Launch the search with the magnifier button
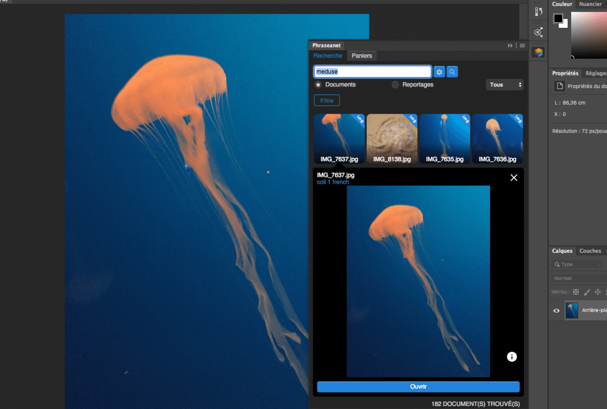The height and width of the screenshot is (409, 607). 451,71
